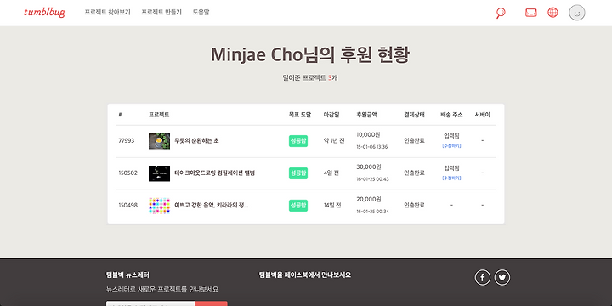Screen dimensions: 612x306
Task: Open 테이크아웃드로잉 컴필레이션 앨범 project title
Action: pos(215,173)
